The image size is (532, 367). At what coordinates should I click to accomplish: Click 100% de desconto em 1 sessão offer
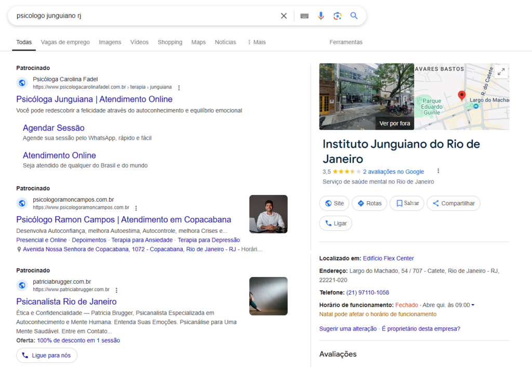point(78,340)
